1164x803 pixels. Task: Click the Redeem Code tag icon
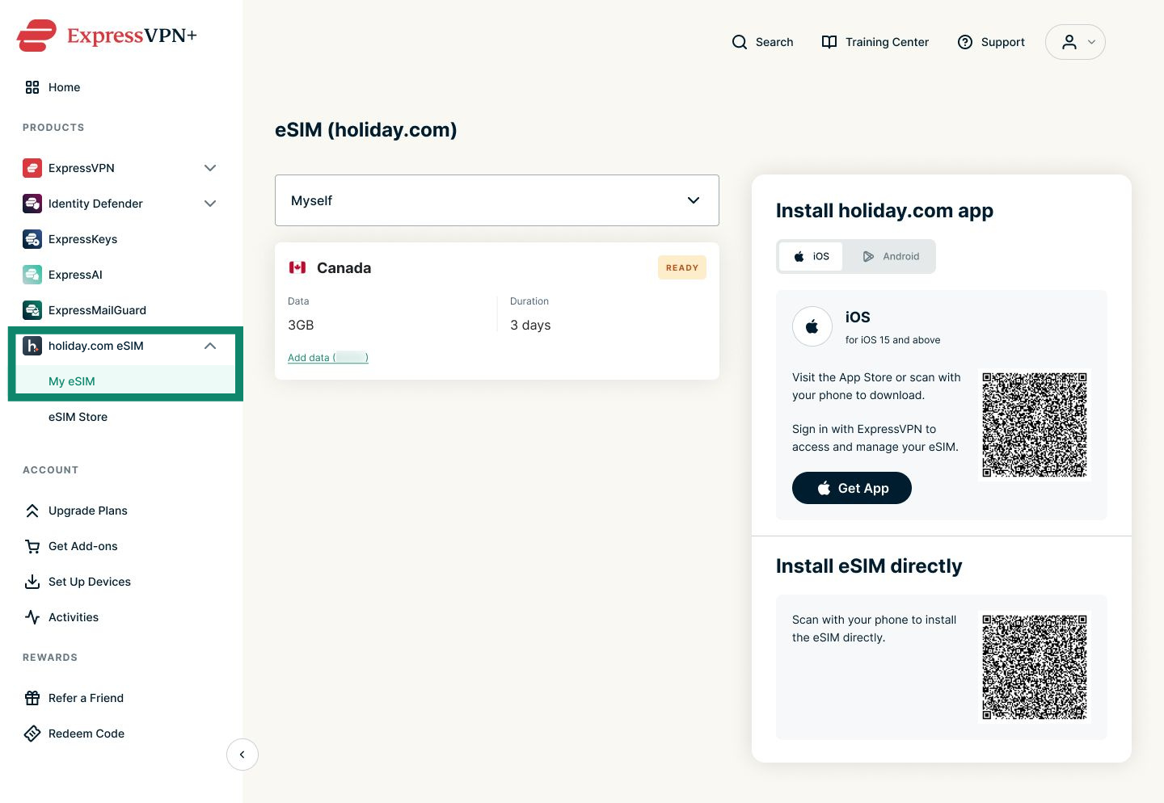coord(32,734)
